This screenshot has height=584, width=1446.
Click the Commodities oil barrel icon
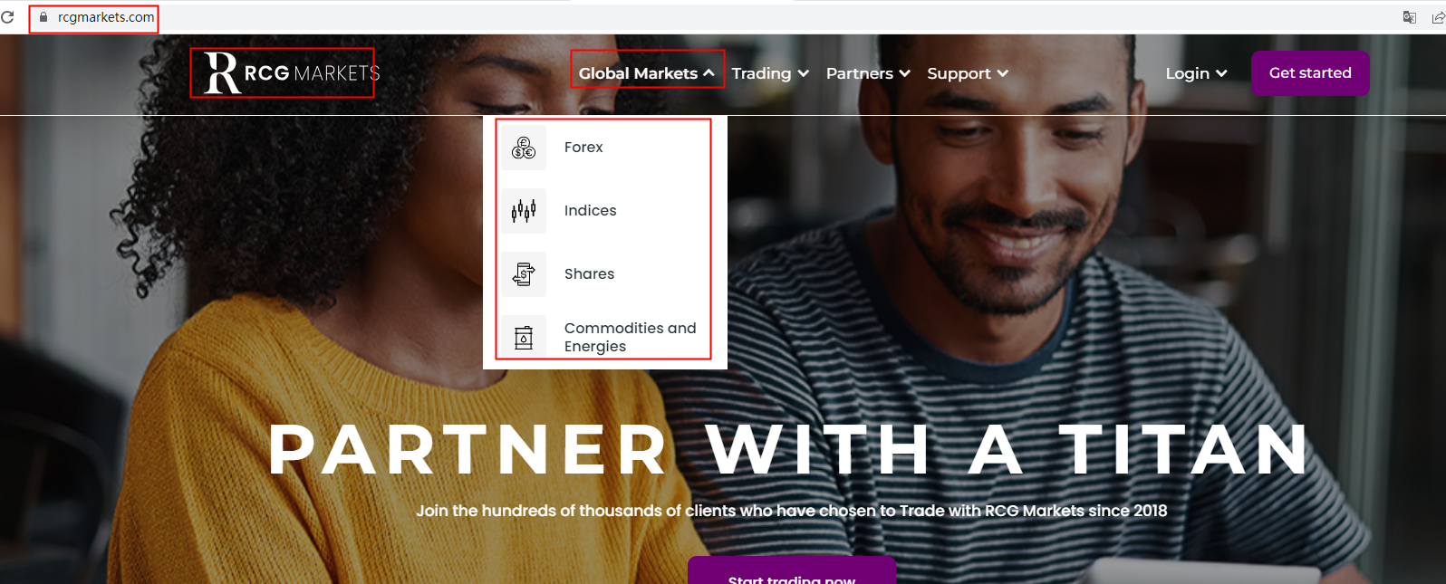click(x=524, y=337)
